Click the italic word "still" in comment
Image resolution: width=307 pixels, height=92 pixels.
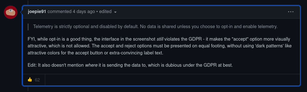[160, 39]
